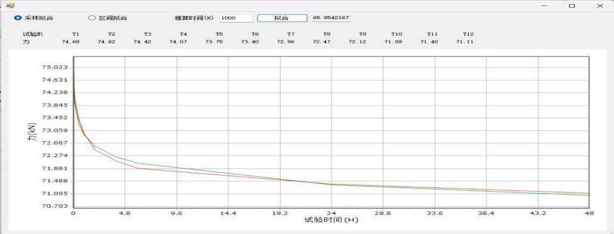Select the 区间拟合 radio button
The image size is (614, 234).
click(x=108, y=18)
